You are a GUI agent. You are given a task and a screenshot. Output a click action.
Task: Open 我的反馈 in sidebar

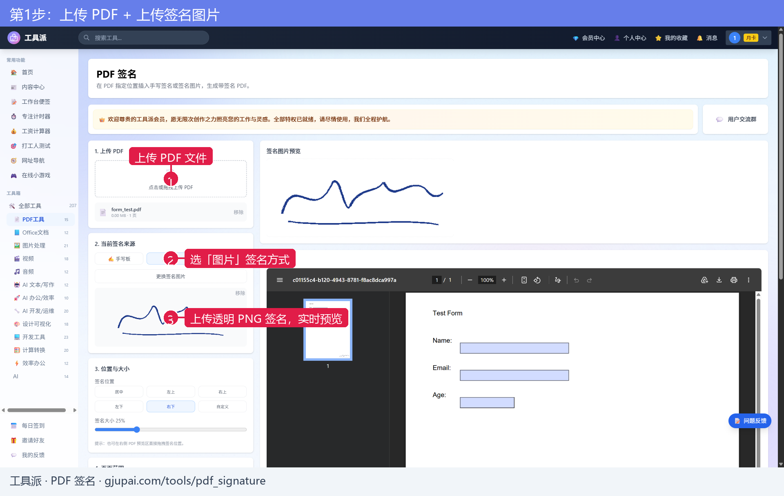click(x=39, y=455)
